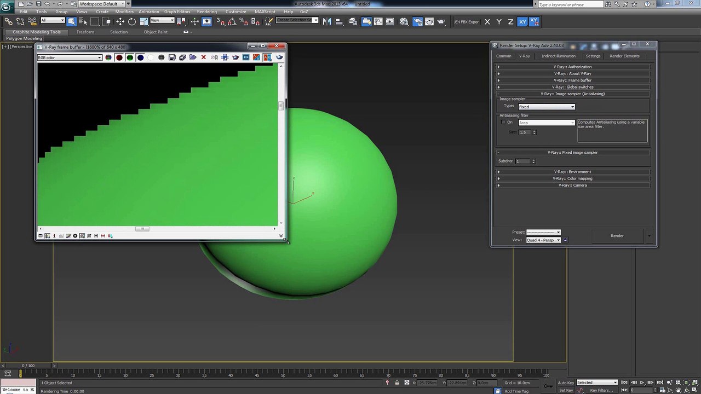Toggle the Percent Snap icon

pos(243,21)
